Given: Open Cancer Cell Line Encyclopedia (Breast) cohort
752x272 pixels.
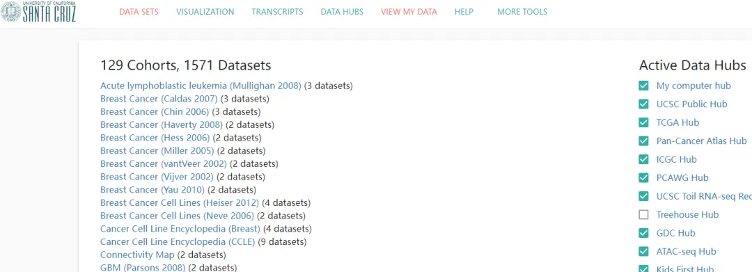Looking at the screenshot, I should [180, 228].
